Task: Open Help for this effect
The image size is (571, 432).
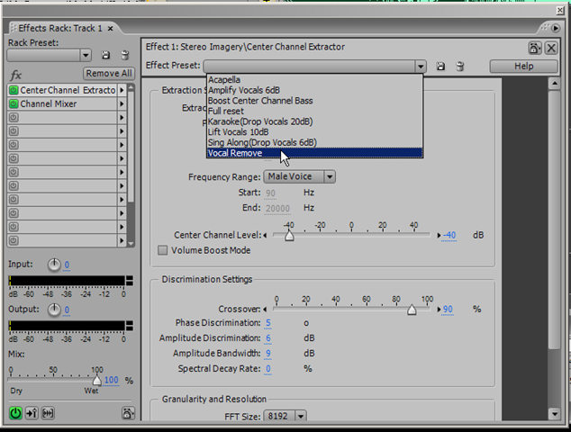Action: click(x=523, y=67)
